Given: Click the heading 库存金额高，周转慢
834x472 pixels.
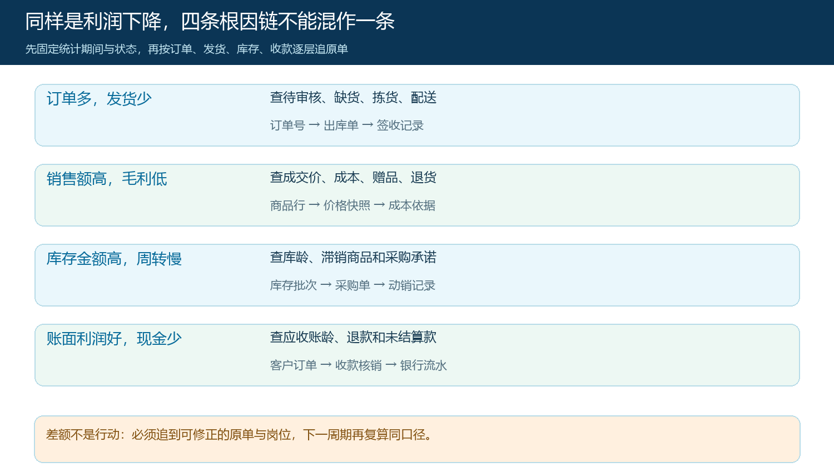Looking at the screenshot, I should tap(114, 259).
